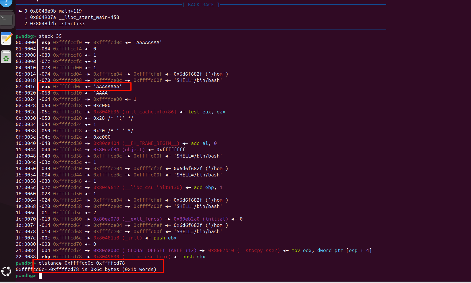Click the 'stack 35' command text
This screenshot has height=283, width=471.
click(50, 36)
